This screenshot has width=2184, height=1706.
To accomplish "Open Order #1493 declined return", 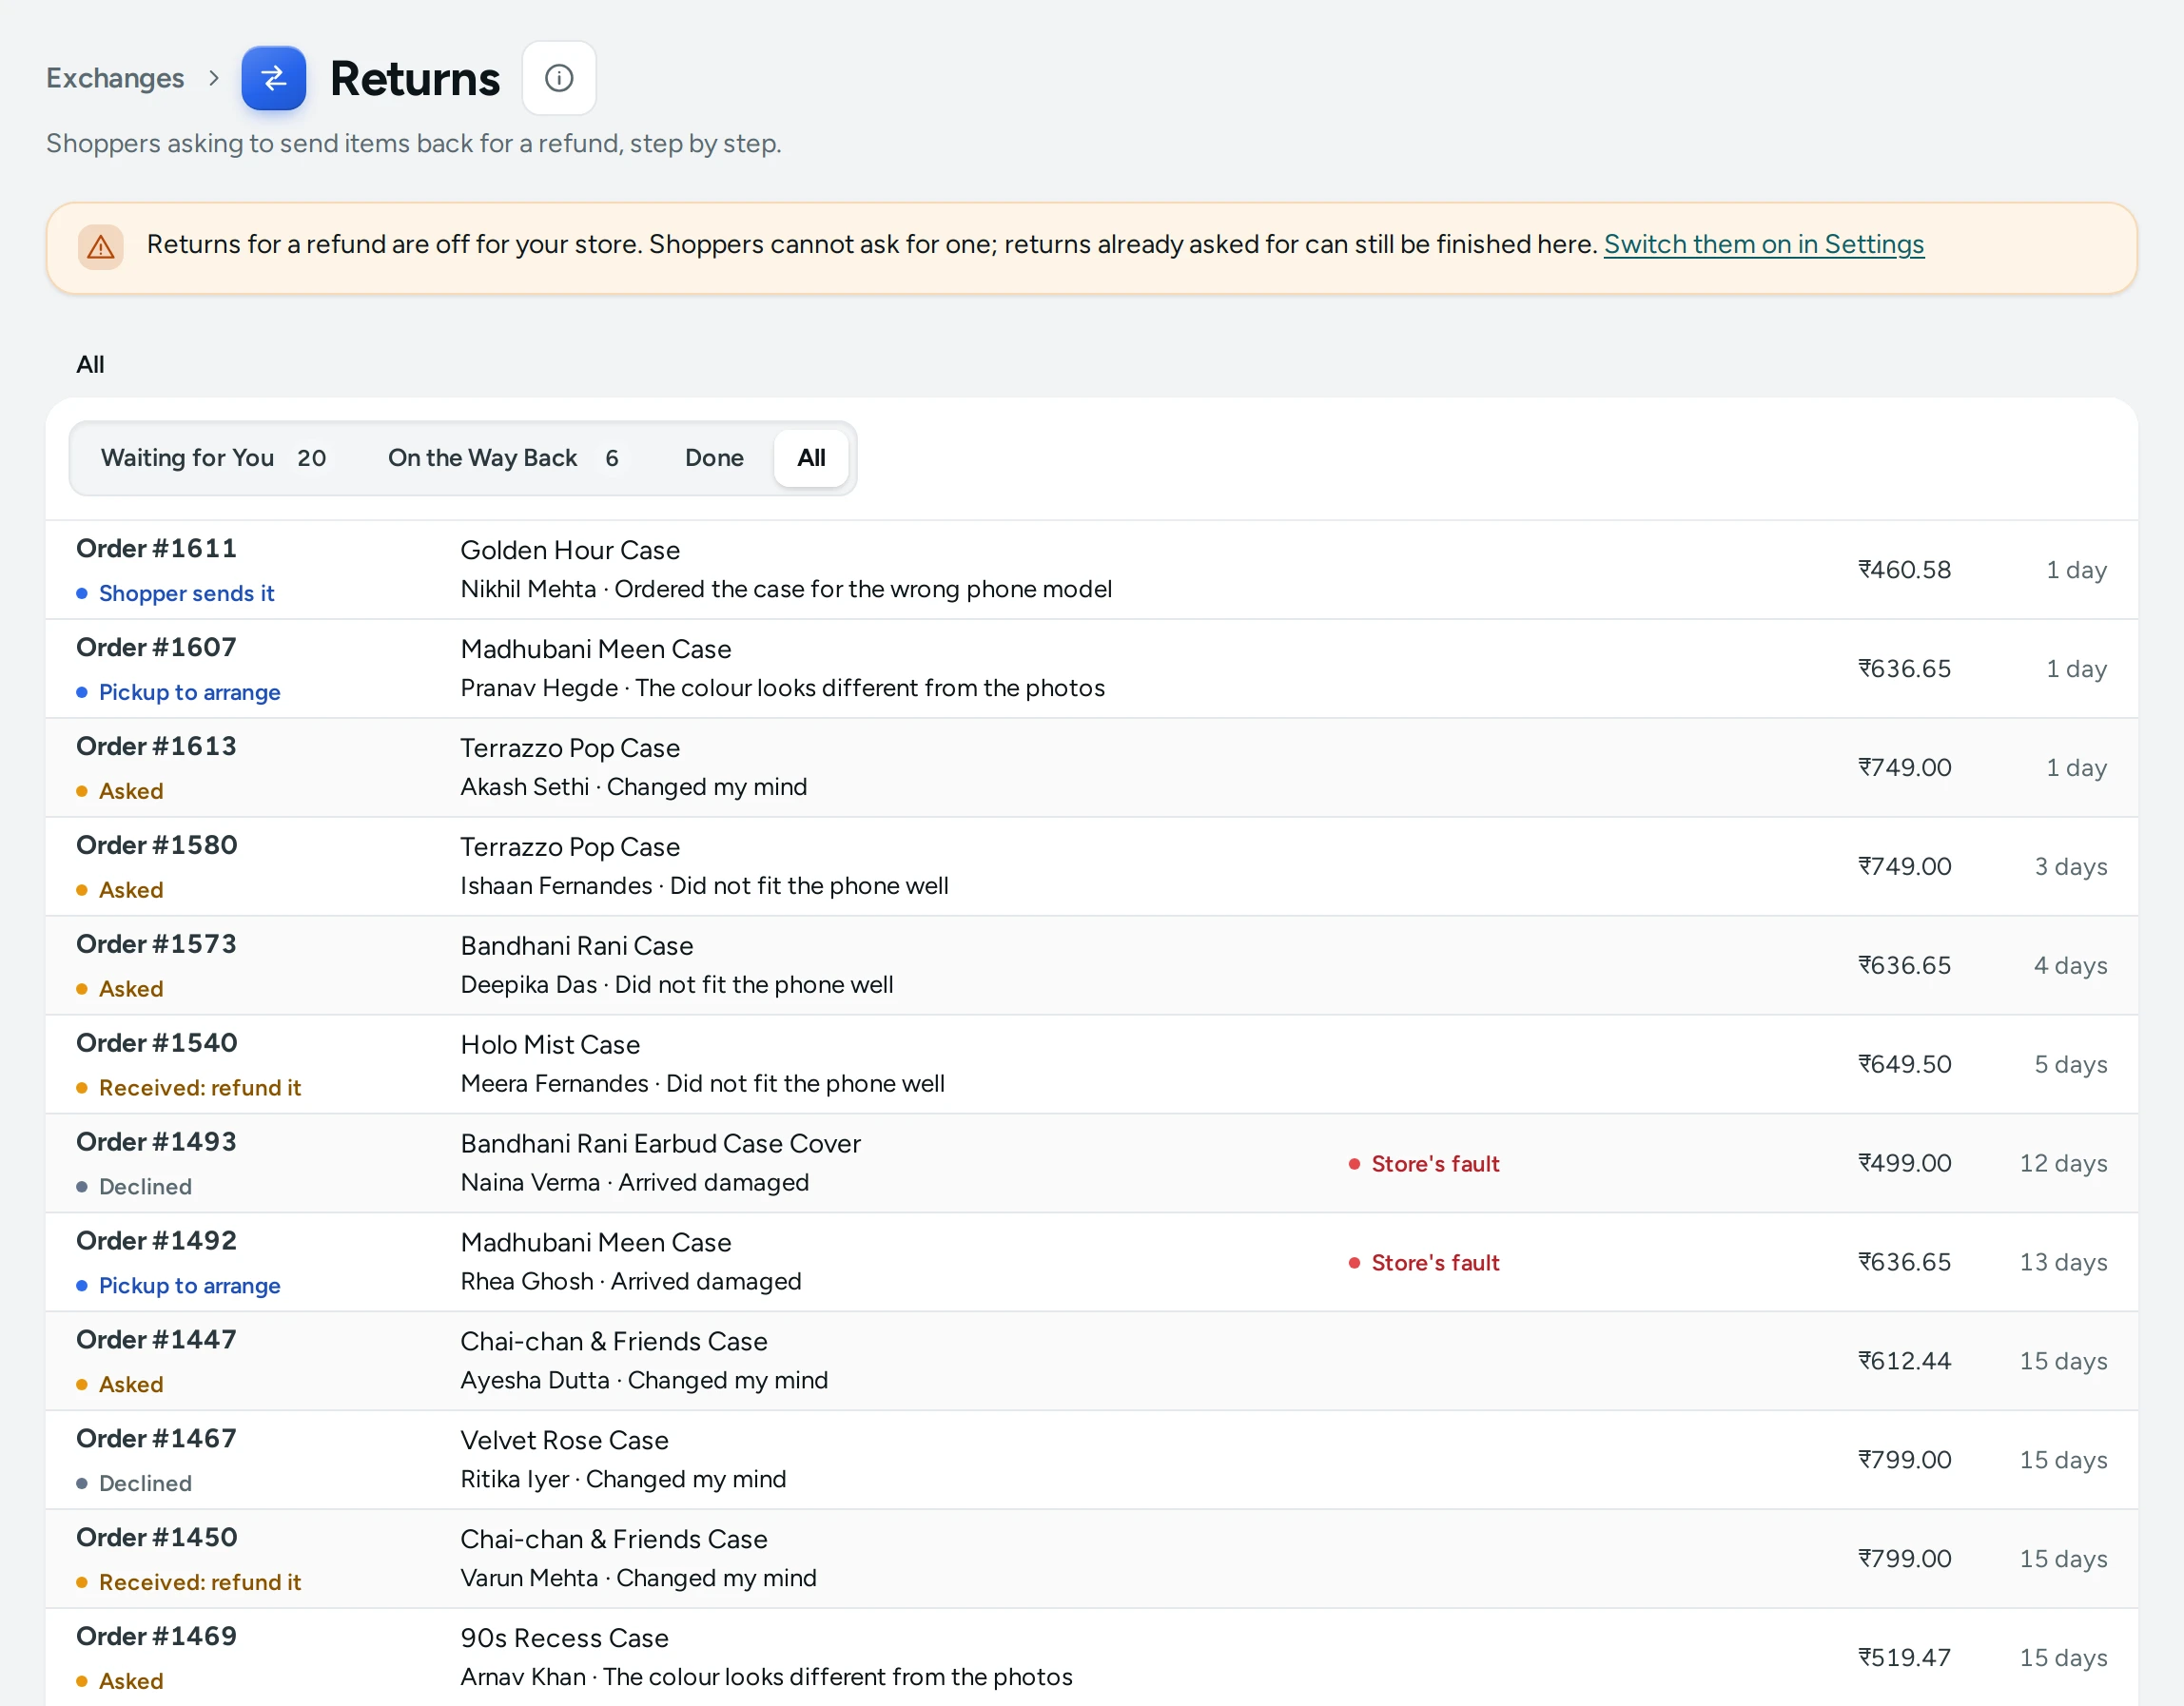I will click(x=1092, y=1164).
